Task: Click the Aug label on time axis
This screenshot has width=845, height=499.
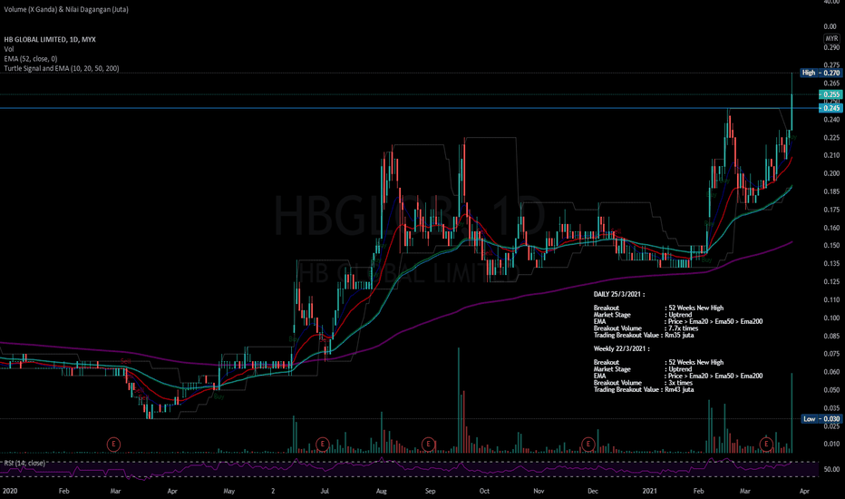Action: (381, 491)
